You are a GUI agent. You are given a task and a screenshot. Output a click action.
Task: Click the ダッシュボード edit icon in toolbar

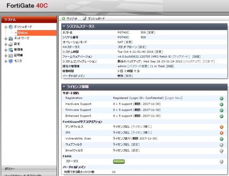[x=84, y=19]
